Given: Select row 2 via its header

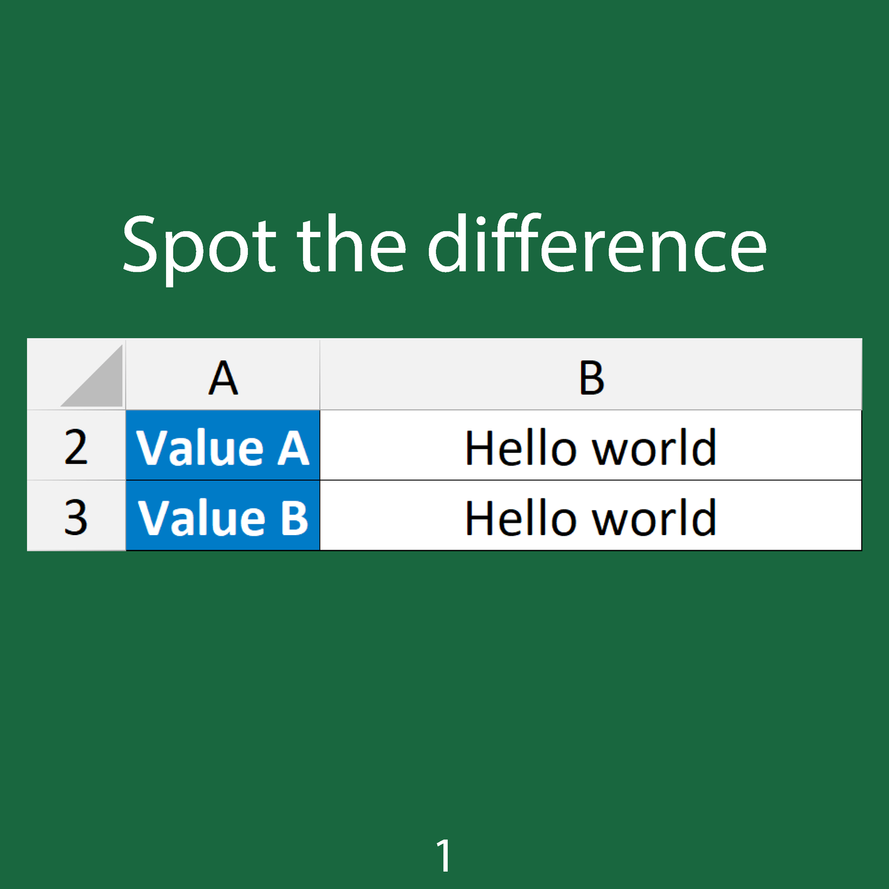Looking at the screenshot, I should 76,446.
